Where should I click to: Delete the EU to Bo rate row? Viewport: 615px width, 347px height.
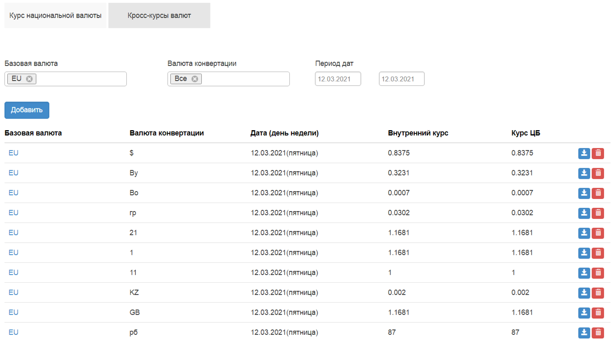[598, 193]
